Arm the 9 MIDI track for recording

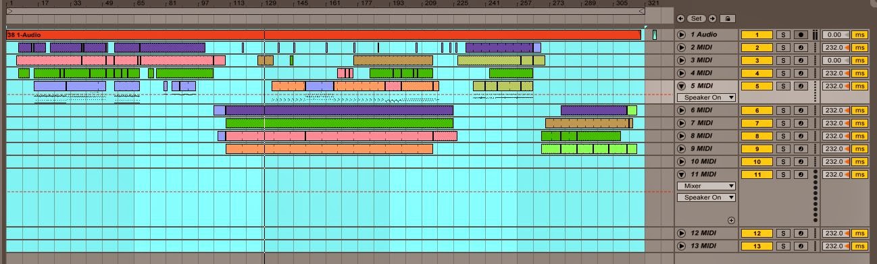[801, 149]
